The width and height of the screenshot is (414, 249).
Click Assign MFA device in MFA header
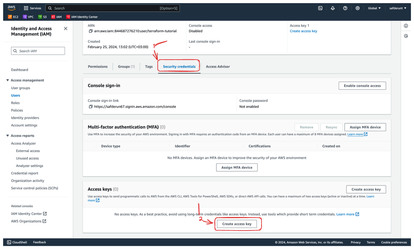click(x=365, y=127)
